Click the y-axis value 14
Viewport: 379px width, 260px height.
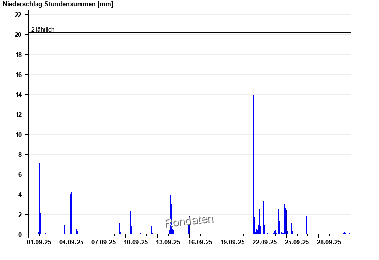18,95
